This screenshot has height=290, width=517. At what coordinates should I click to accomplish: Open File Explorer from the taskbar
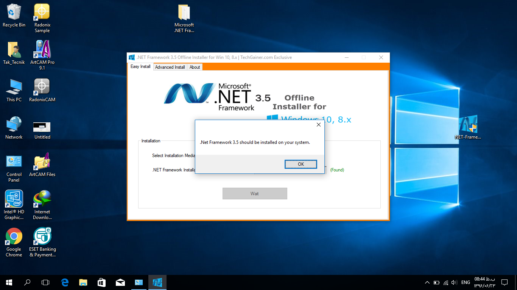click(x=83, y=282)
